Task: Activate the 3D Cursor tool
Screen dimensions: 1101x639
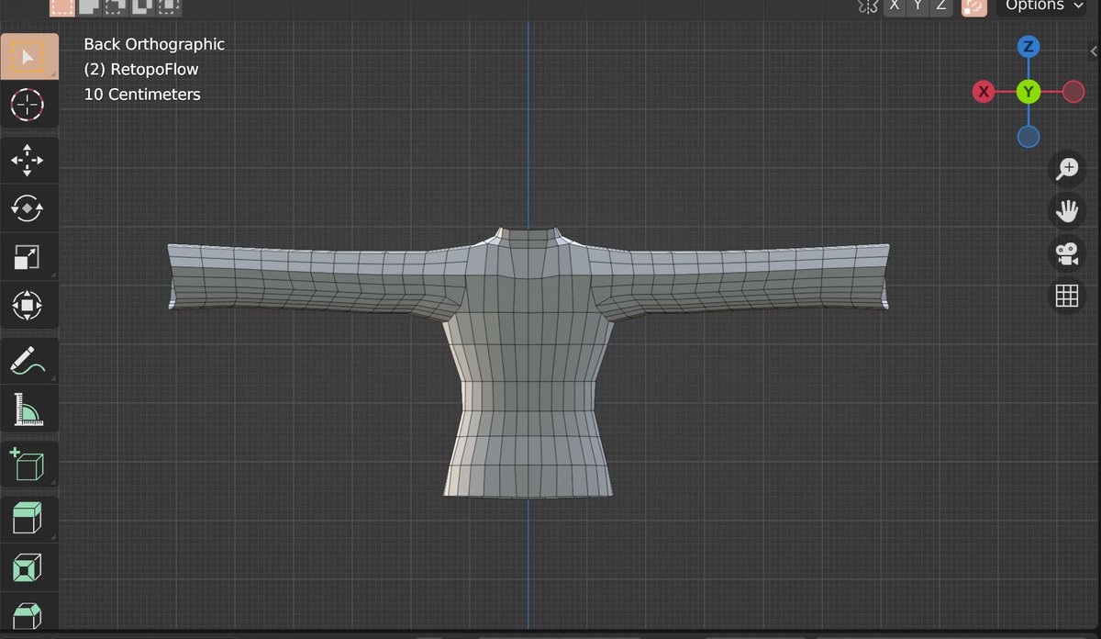Action: click(29, 104)
